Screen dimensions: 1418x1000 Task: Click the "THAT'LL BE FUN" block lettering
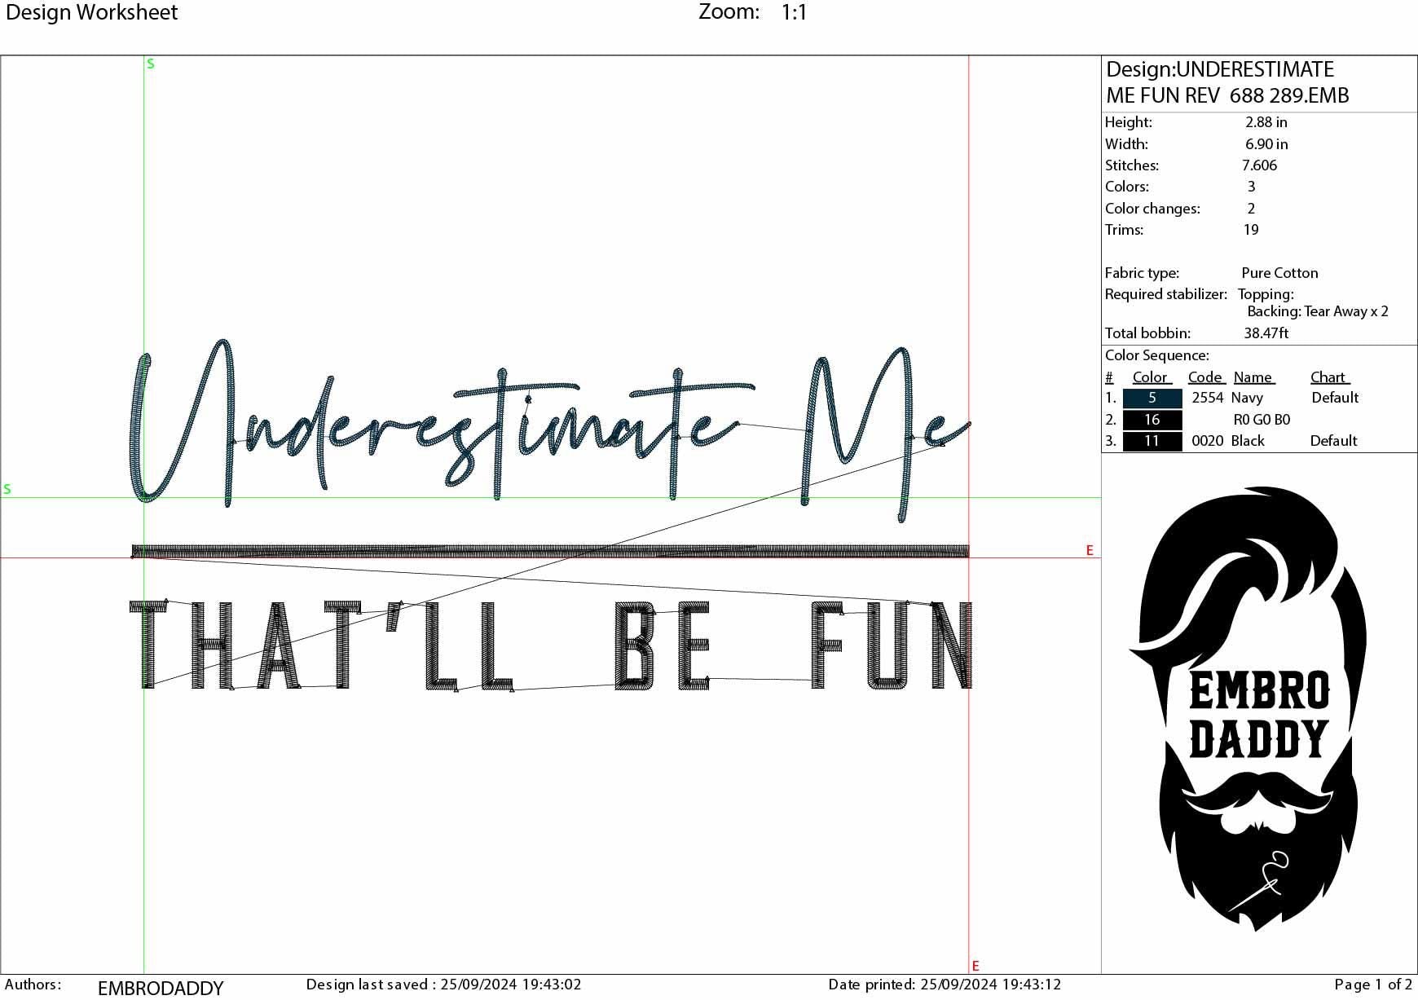click(x=551, y=646)
